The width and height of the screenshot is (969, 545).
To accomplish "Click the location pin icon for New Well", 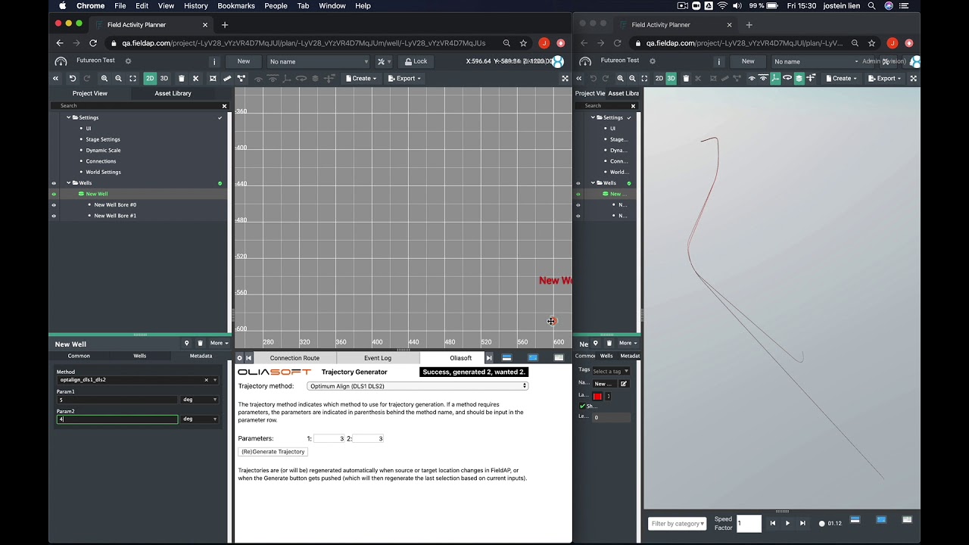I will point(187,343).
